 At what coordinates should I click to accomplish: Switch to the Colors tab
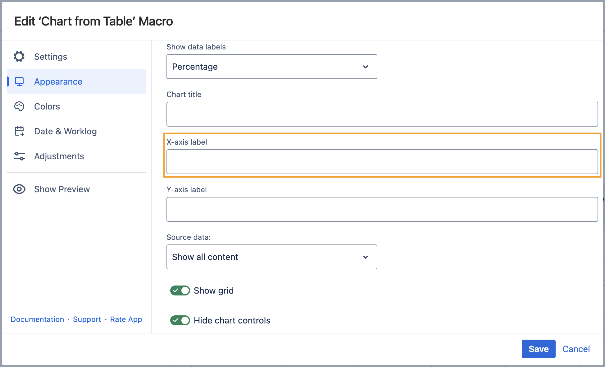click(x=47, y=106)
